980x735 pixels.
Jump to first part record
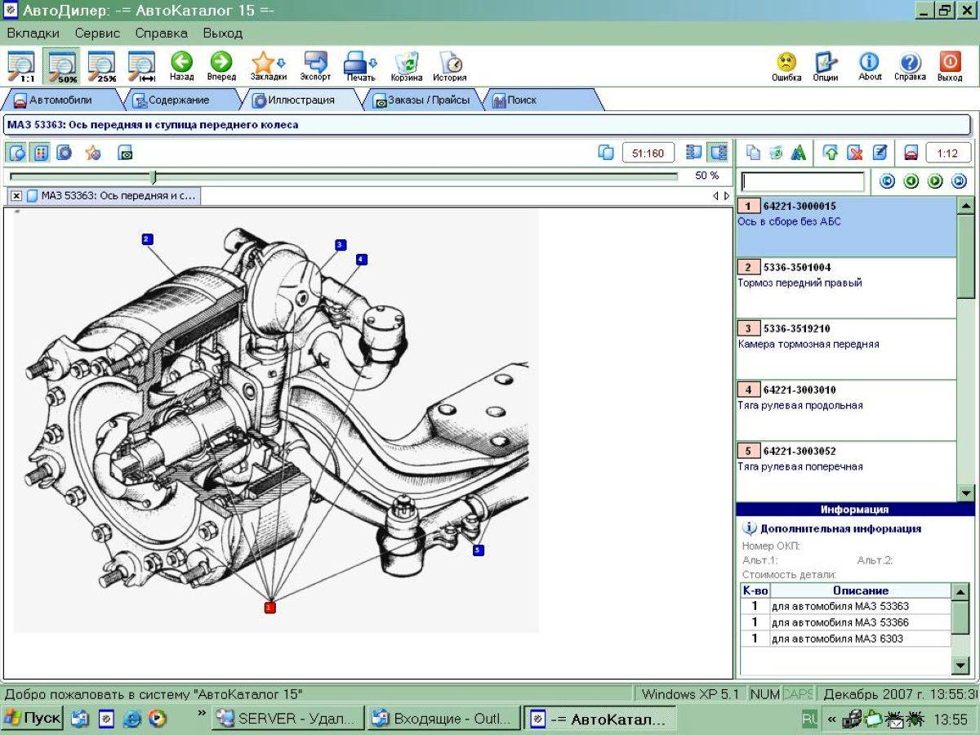[x=888, y=181]
